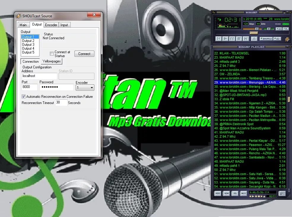Click the Winamp spectrum visualizer
This screenshot has width=292, height=217.
[228, 26]
